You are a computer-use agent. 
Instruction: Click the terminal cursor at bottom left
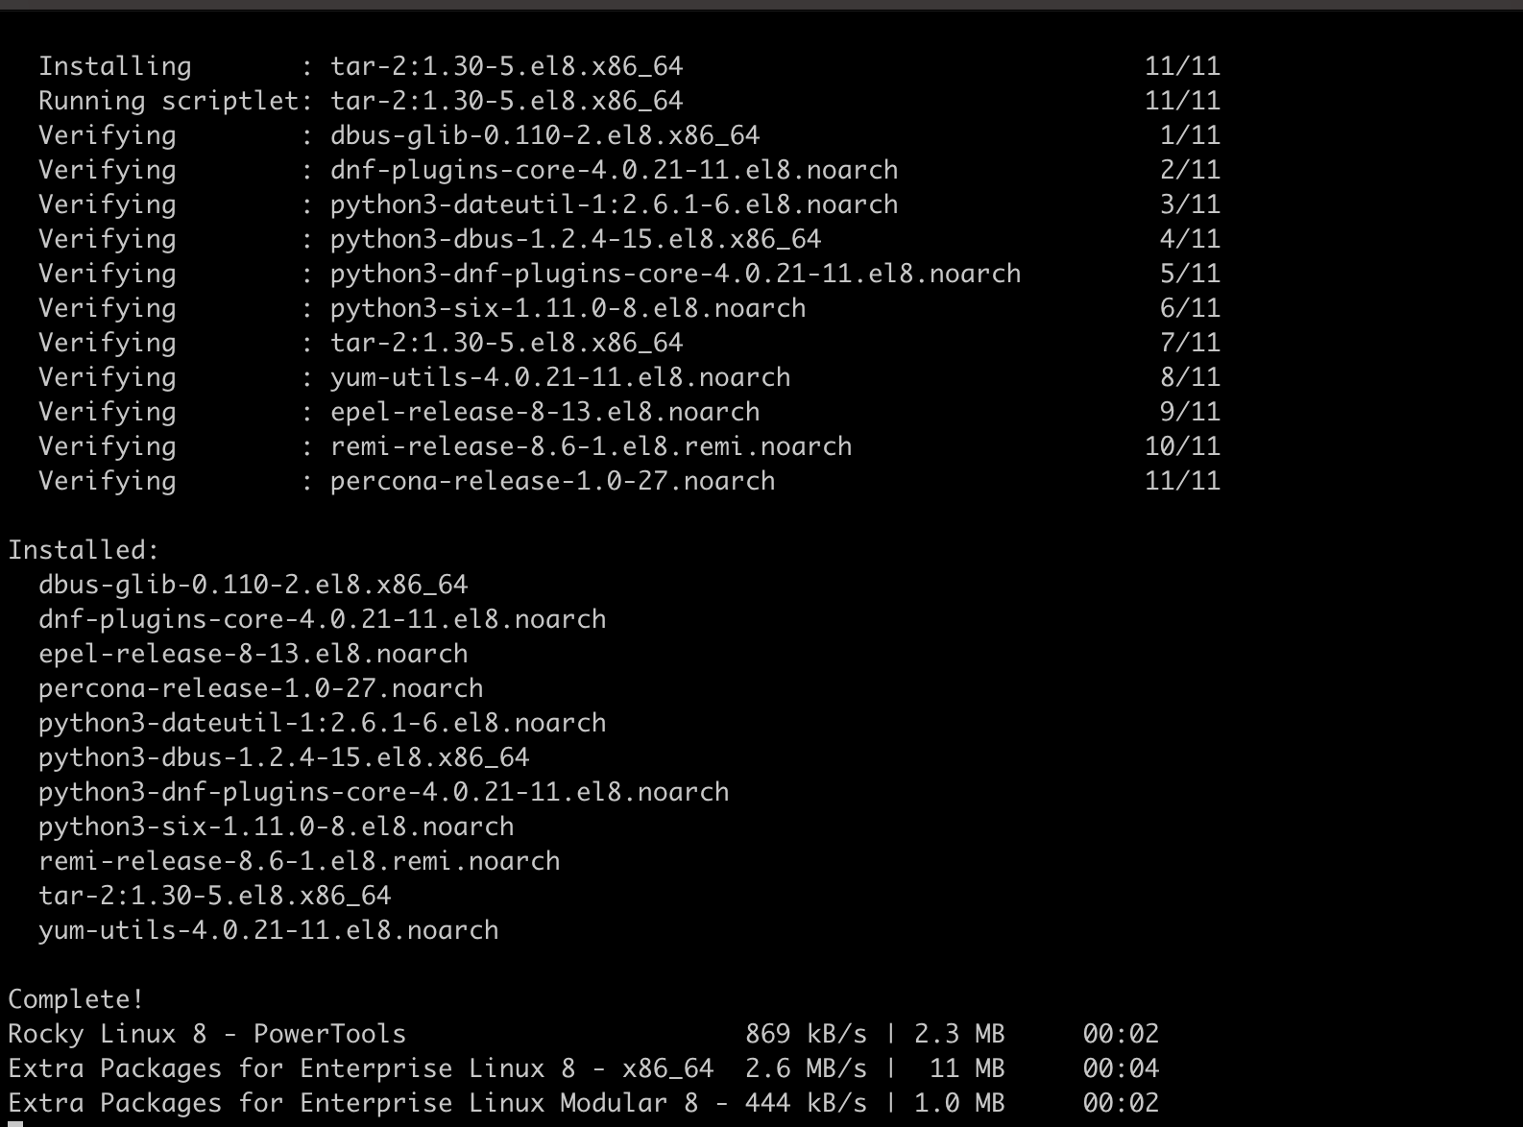(x=15, y=1123)
